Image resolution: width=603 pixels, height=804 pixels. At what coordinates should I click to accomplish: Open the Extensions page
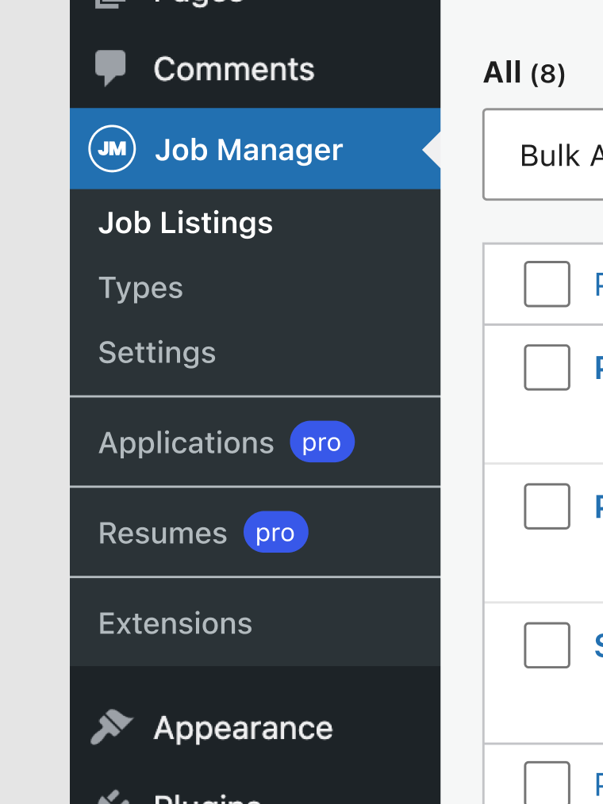[175, 623]
